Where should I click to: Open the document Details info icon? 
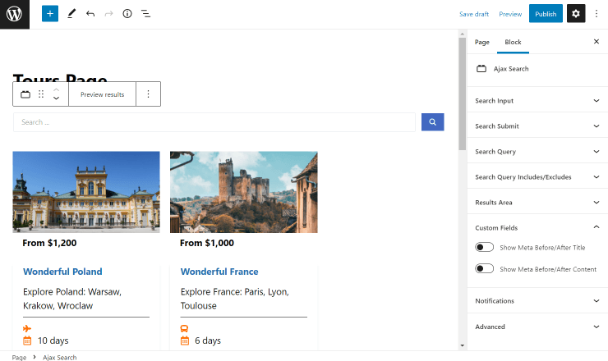pyautogui.click(x=127, y=14)
